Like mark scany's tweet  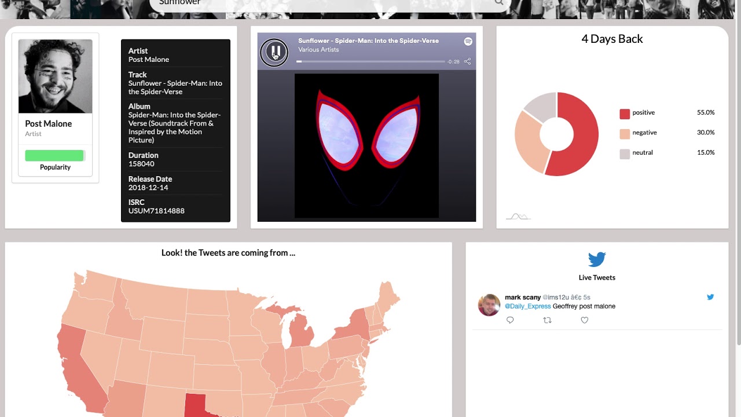tap(585, 320)
